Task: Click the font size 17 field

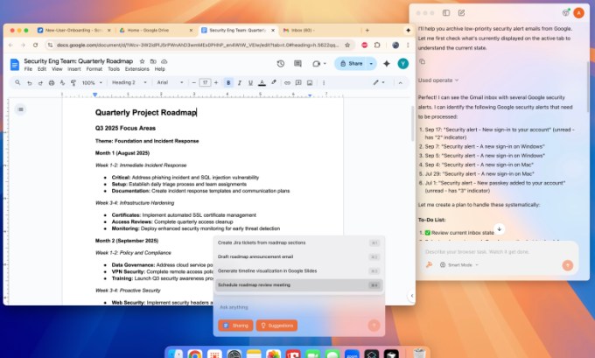Action: 205,83
